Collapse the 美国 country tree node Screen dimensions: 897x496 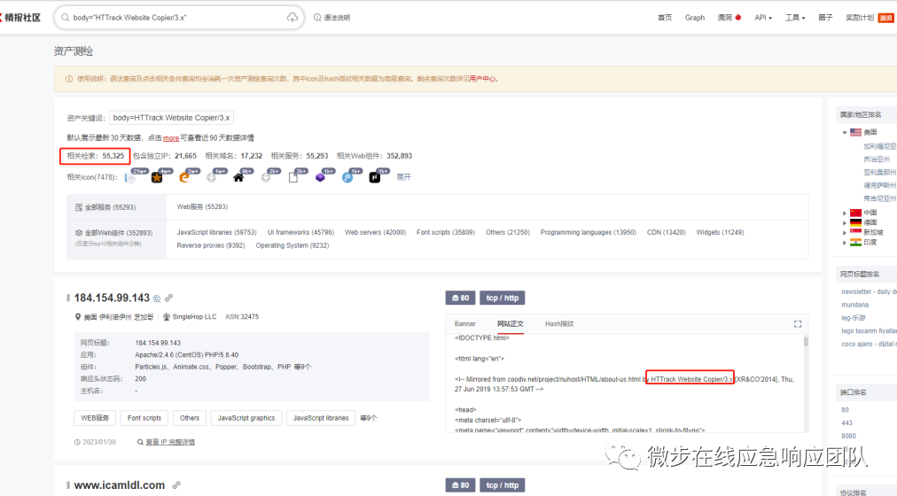845,133
